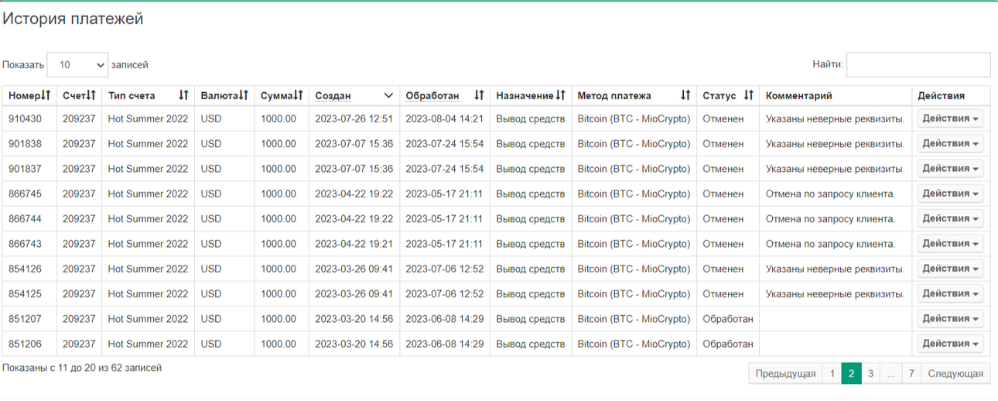Open Действия dropdown for payment 866745
The width and height of the screenshot is (998, 401).
click(950, 194)
